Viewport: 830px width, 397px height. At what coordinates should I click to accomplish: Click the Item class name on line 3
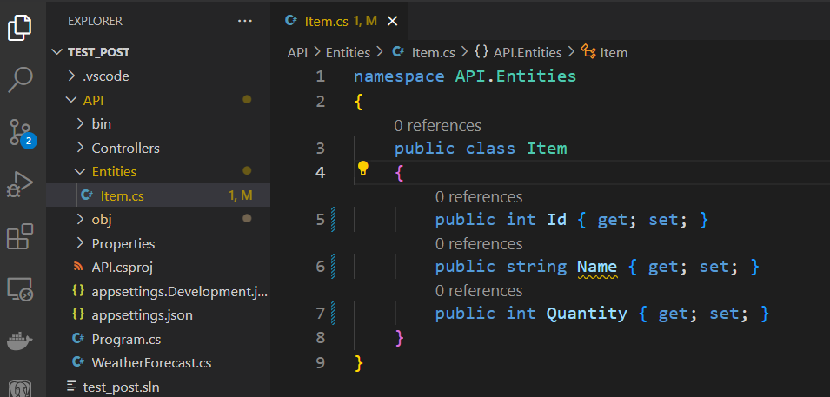click(547, 148)
